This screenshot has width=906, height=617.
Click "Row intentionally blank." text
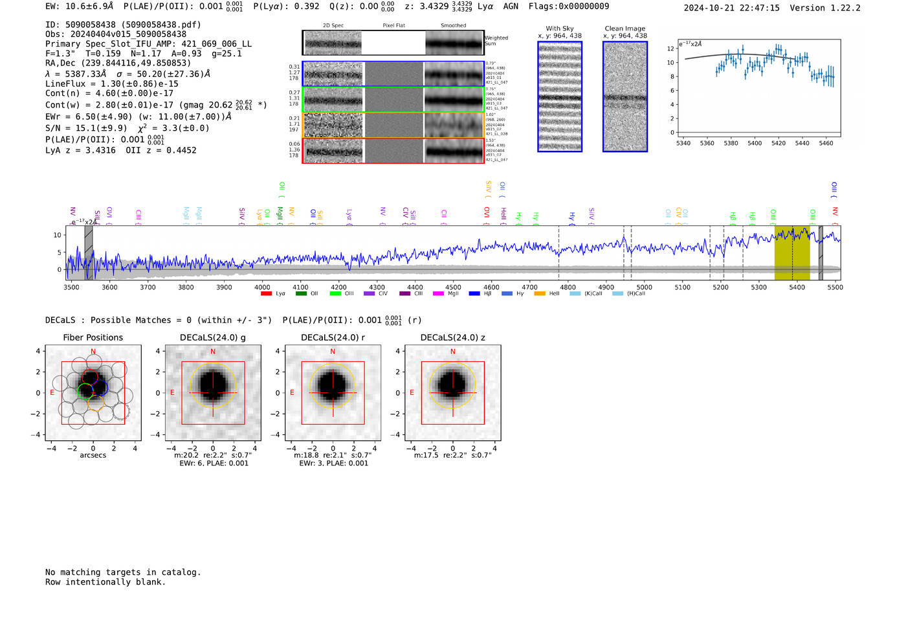coord(105,582)
